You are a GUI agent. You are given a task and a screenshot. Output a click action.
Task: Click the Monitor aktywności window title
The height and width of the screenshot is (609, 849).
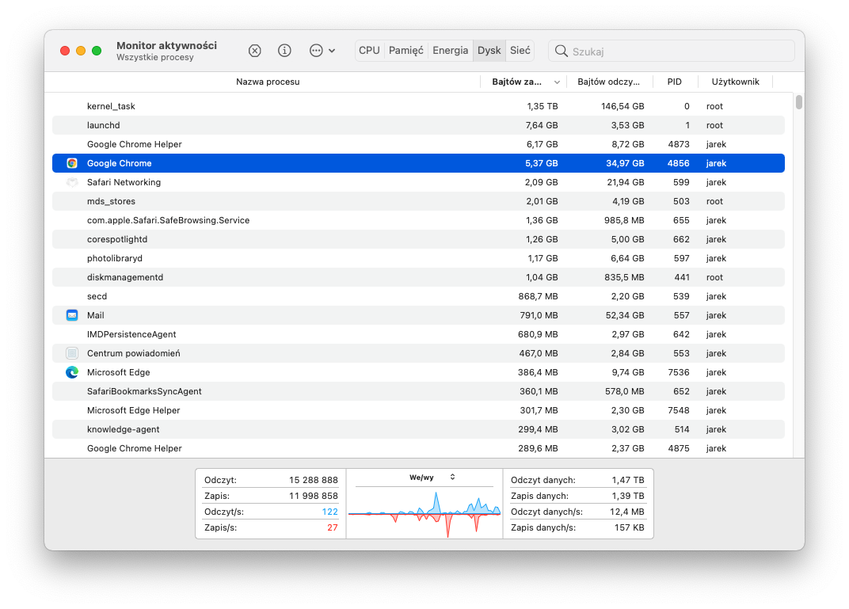[167, 45]
